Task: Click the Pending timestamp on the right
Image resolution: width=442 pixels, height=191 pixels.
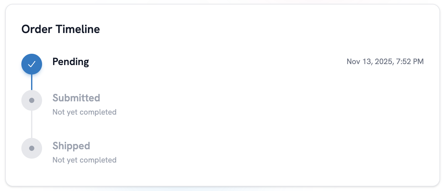Action: point(385,62)
